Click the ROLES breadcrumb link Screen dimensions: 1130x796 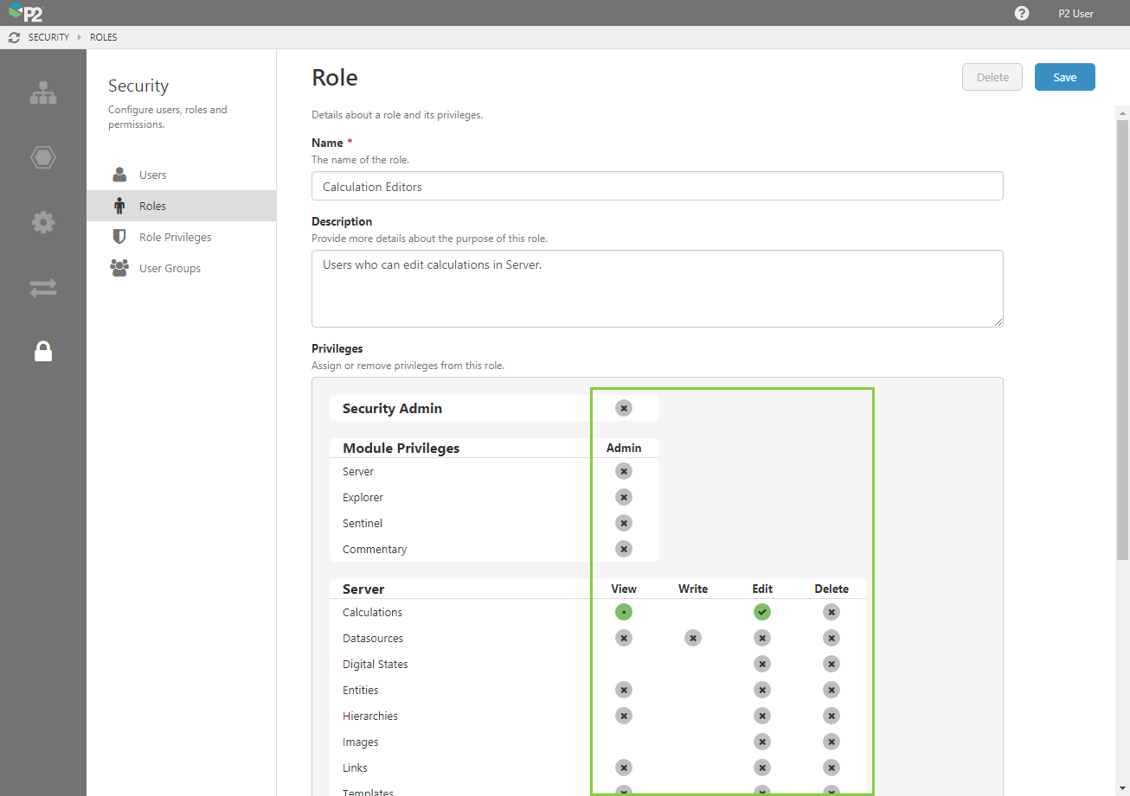click(x=104, y=38)
